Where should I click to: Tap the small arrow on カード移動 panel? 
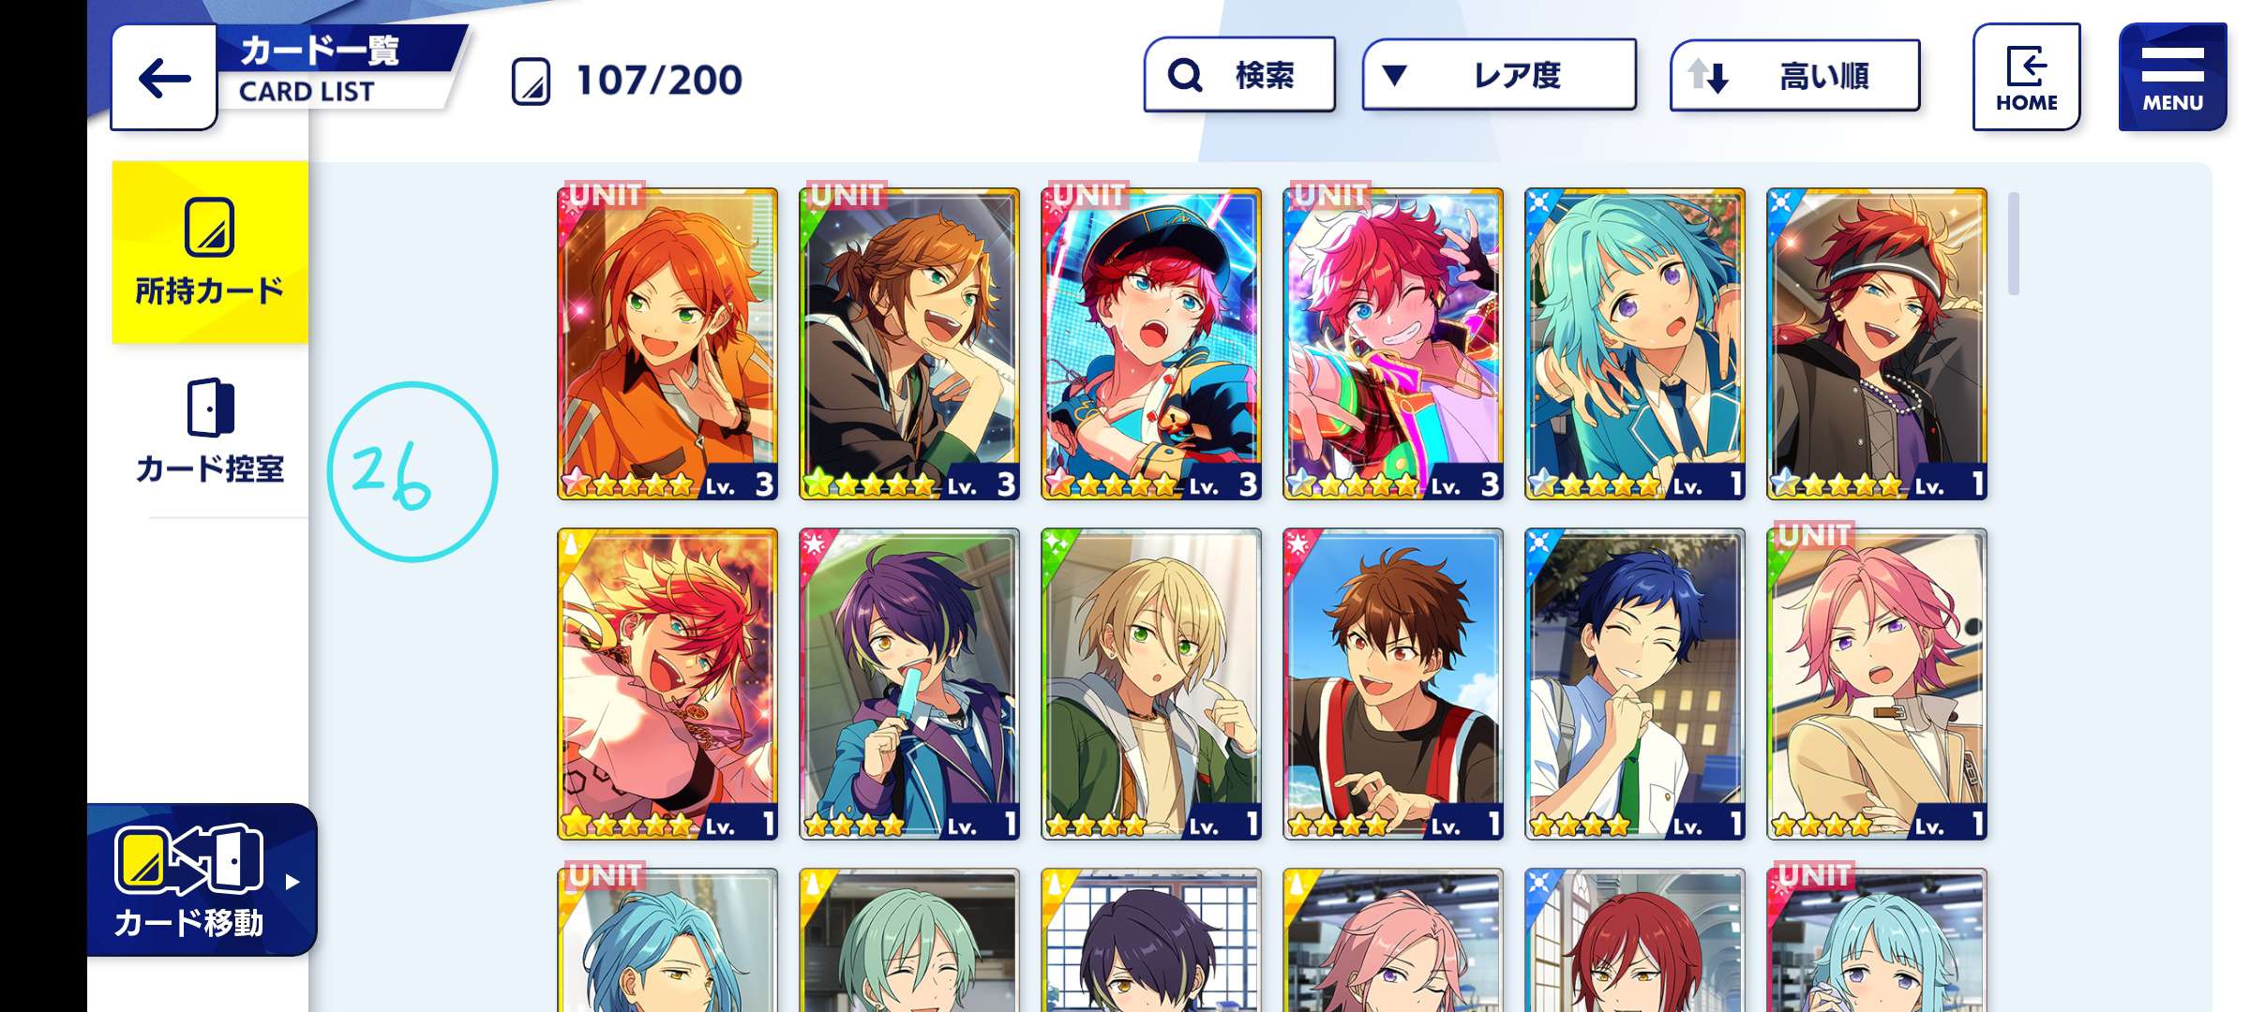pyautogui.click(x=292, y=882)
